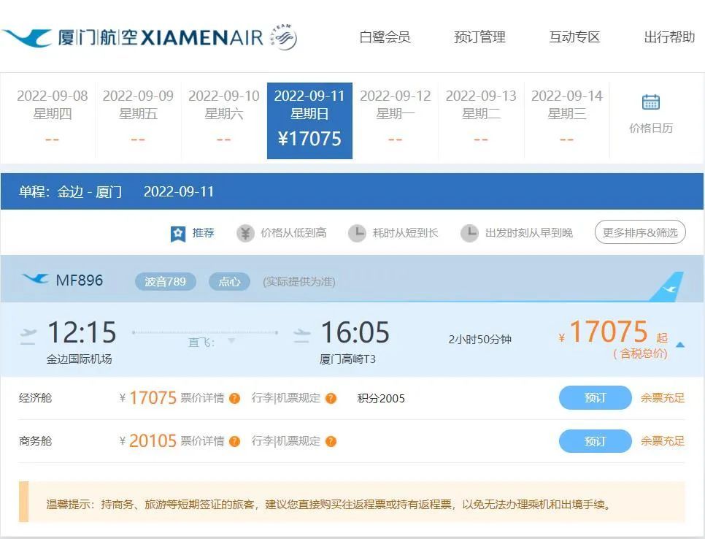The width and height of the screenshot is (705, 539).
Task: Open economy baggage rules help icon
Action: point(331,398)
